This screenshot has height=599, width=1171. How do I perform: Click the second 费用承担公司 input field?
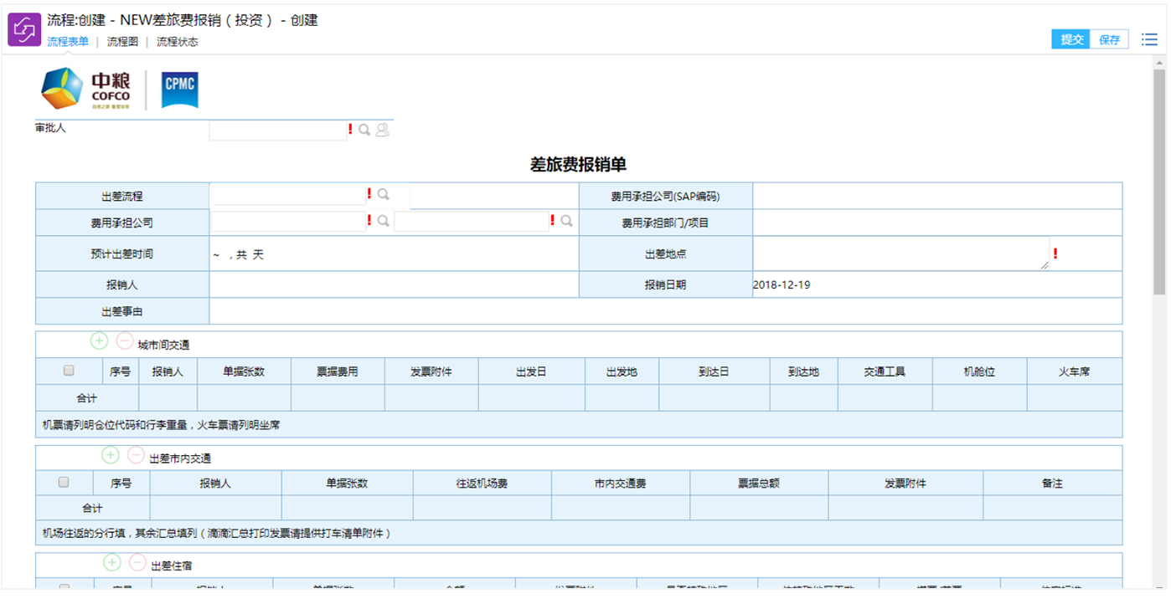[x=472, y=222]
